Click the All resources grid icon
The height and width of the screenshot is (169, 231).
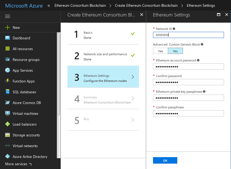click(x=8, y=49)
